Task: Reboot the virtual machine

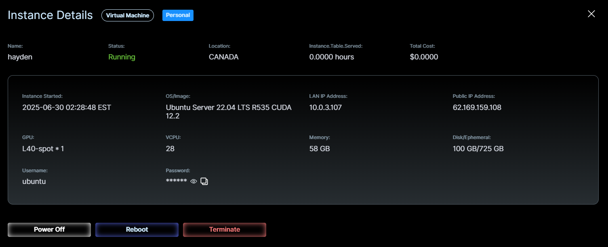Action: point(137,230)
